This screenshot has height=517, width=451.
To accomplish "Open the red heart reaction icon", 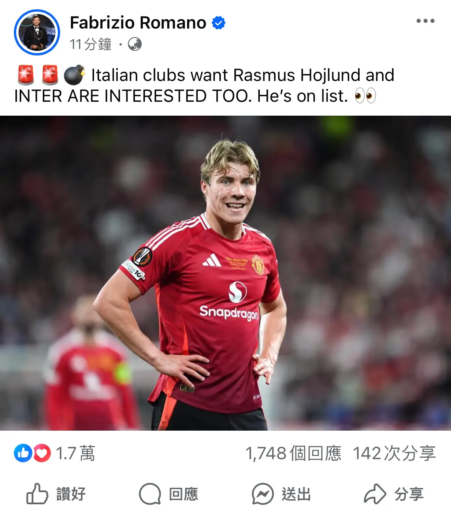I will click(x=42, y=453).
